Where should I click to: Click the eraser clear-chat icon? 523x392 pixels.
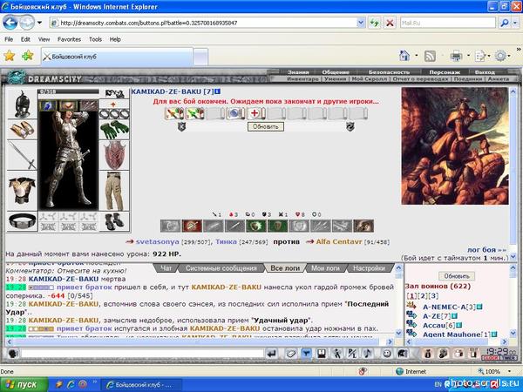[x=290, y=354]
